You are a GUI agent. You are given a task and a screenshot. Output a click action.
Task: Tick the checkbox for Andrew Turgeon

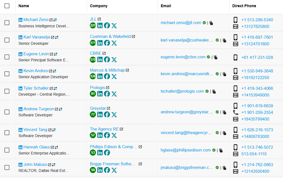click(7, 112)
